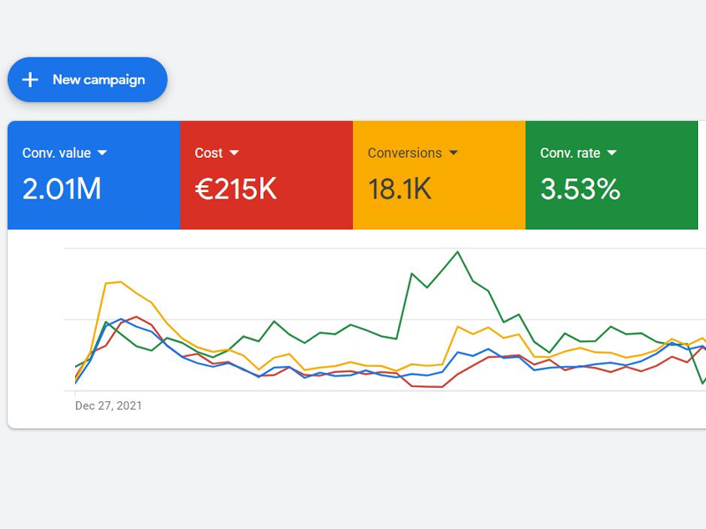Click the €215K cost figure
The height and width of the screenshot is (529, 706).
[236, 189]
